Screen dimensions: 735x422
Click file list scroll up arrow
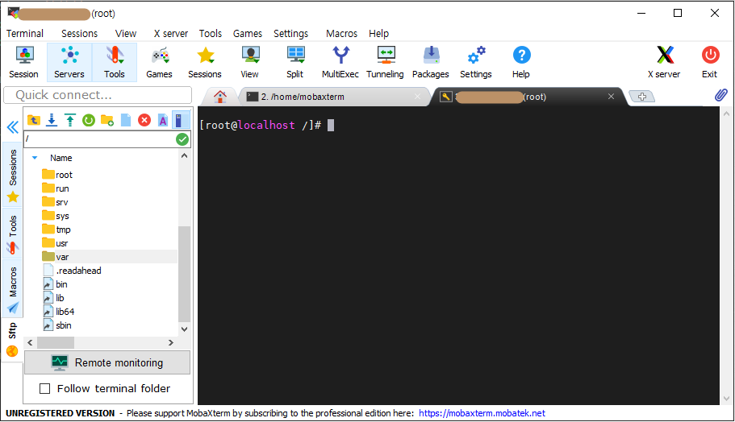pos(184,155)
